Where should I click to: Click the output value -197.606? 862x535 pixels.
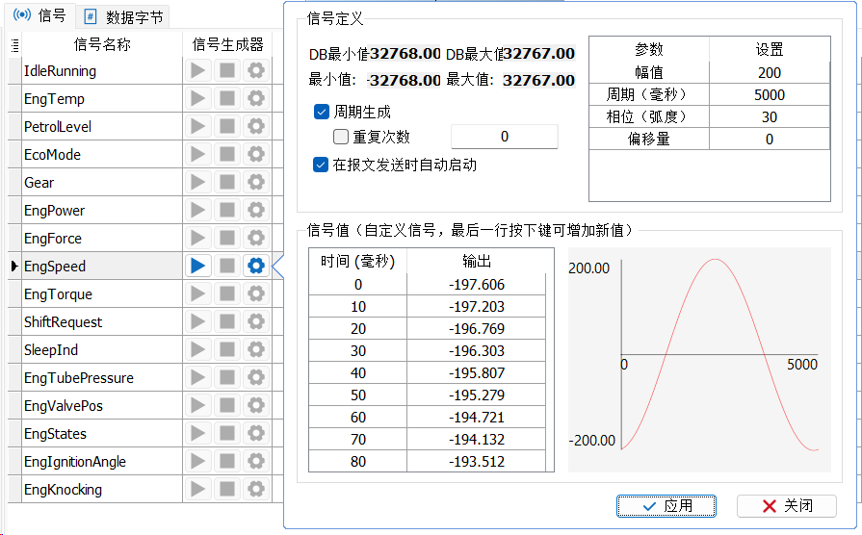(476, 285)
